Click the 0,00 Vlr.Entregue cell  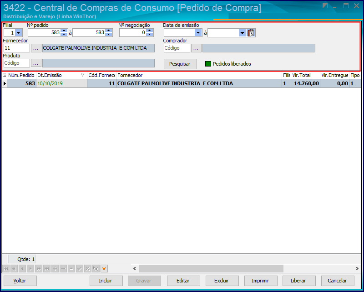point(334,83)
